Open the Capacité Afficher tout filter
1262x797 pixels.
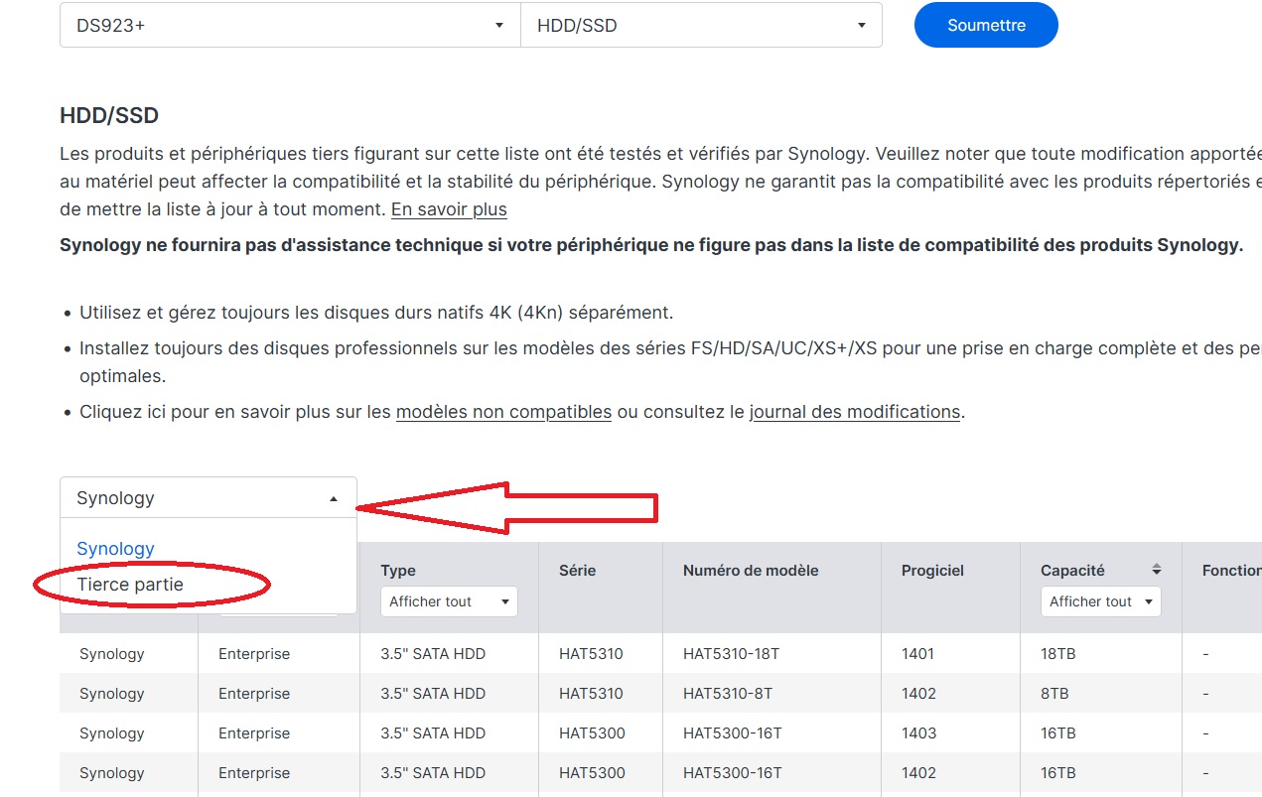(1100, 601)
